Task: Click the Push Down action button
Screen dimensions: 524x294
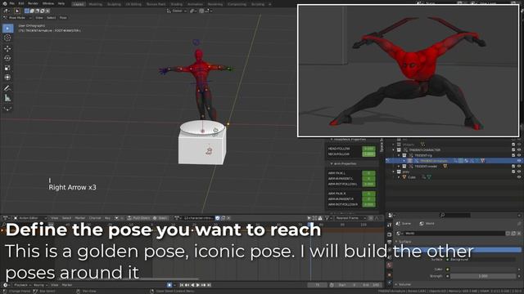Action: (138, 218)
